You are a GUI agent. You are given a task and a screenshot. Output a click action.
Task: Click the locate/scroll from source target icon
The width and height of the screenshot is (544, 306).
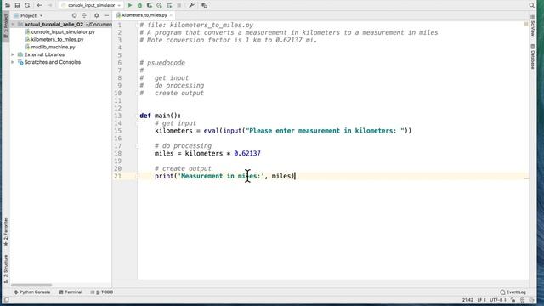[x=74, y=15]
